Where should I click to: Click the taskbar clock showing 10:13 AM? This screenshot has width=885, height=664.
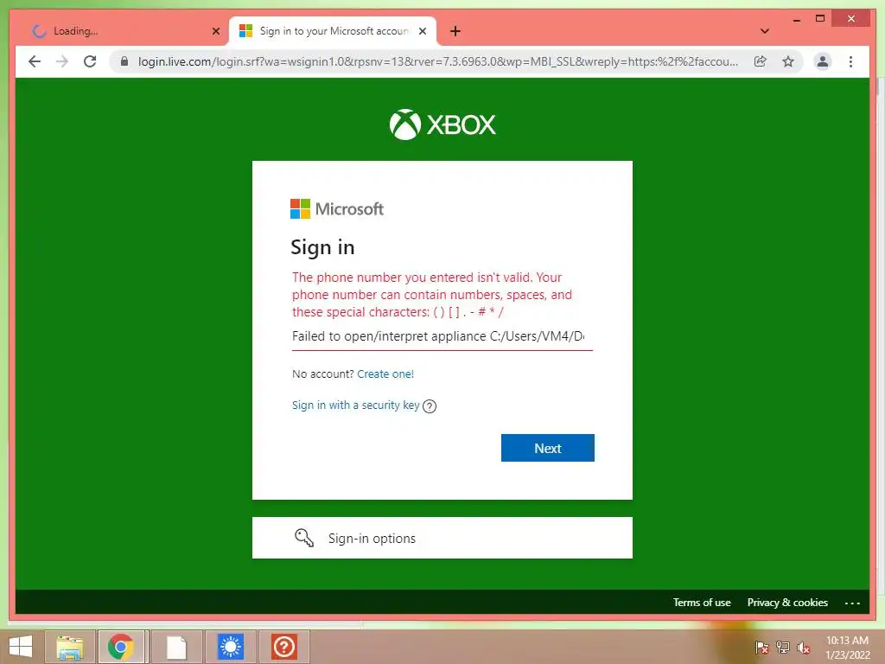(x=847, y=648)
